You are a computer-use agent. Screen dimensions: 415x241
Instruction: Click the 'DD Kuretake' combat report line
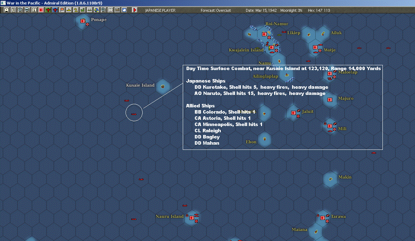(261, 87)
